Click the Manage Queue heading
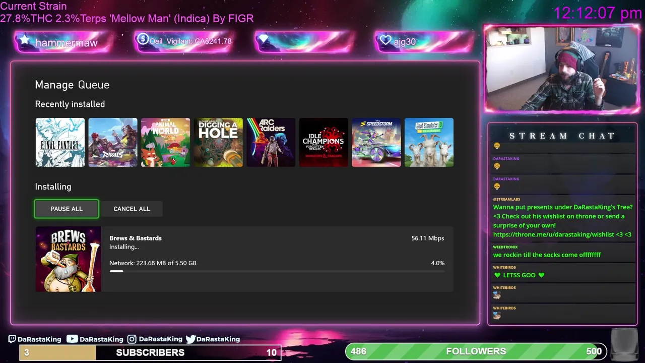645x363 pixels. pos(72,85)
